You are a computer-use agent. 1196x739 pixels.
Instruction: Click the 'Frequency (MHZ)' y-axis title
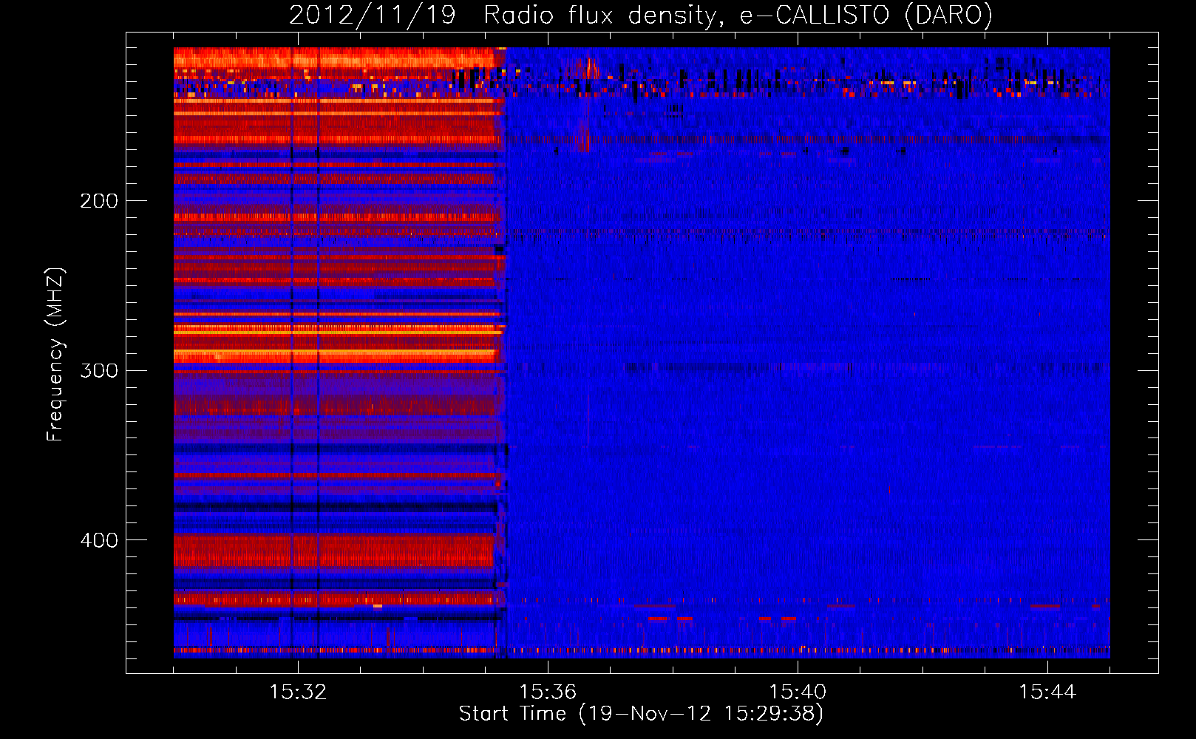click(x=55, y=355)
